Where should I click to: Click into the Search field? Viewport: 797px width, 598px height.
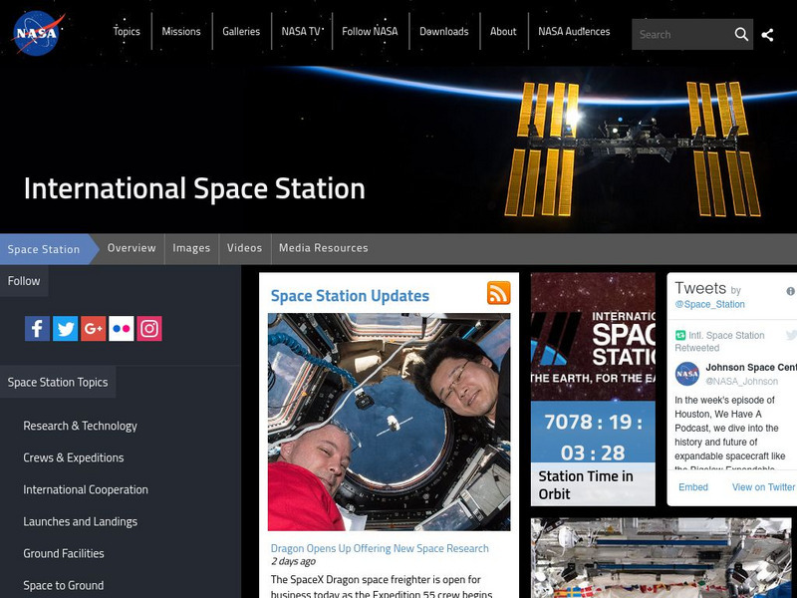(x=681, y=35)
